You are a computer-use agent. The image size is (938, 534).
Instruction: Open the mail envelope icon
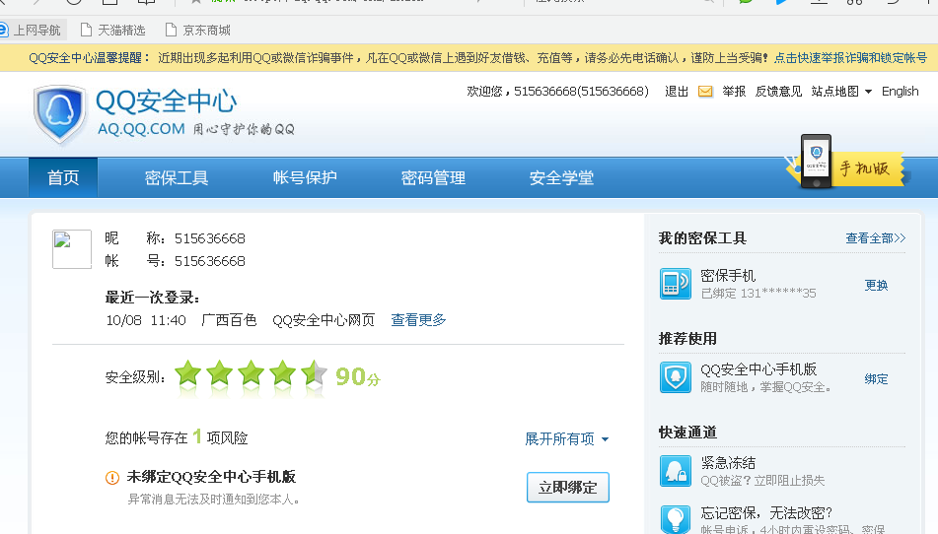click(705, 92)
